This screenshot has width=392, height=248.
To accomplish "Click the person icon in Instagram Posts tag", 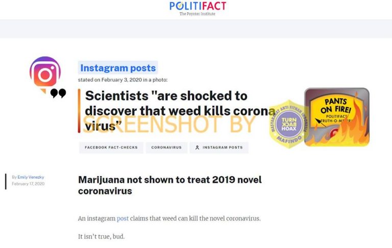I will click(x=197, y=147).
